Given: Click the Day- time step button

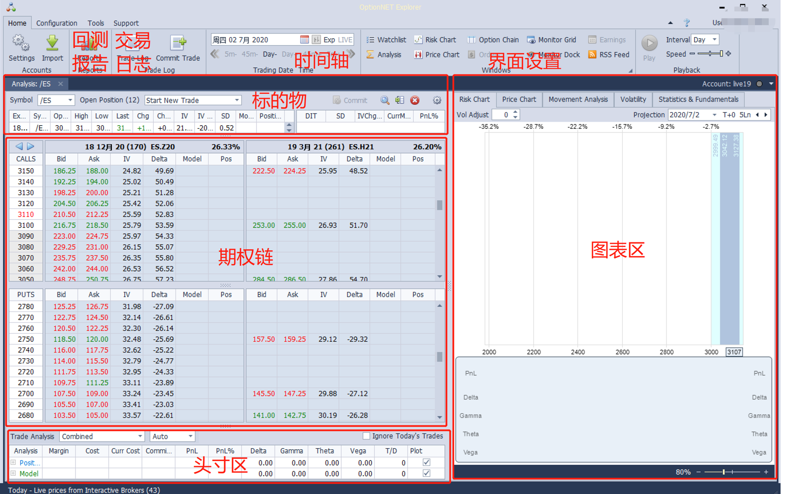Looking at the screenshot, I should [x=270, y=54].
